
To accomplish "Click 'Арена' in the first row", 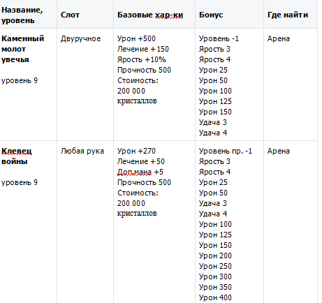I will pyautogui.click(x=279, y=38).
